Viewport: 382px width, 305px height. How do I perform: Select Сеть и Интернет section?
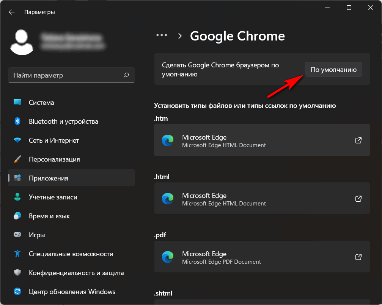tap(71, 140)
